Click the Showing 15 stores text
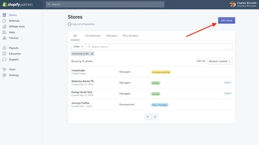The height and width of the screenshot is (145, 259). coord(82,61)
